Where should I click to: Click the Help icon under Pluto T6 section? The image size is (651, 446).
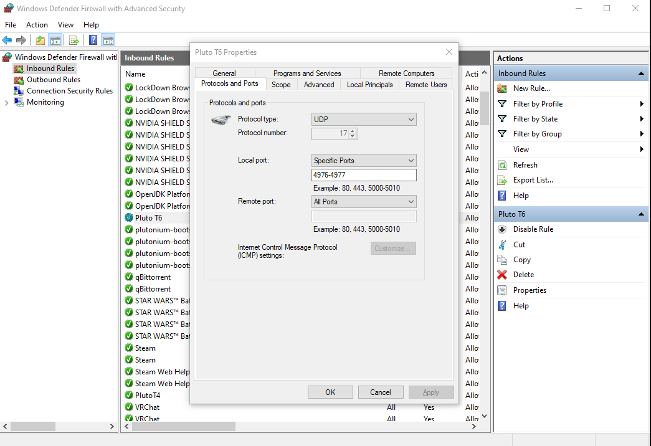pyautogui.click(x=502, y=306)
